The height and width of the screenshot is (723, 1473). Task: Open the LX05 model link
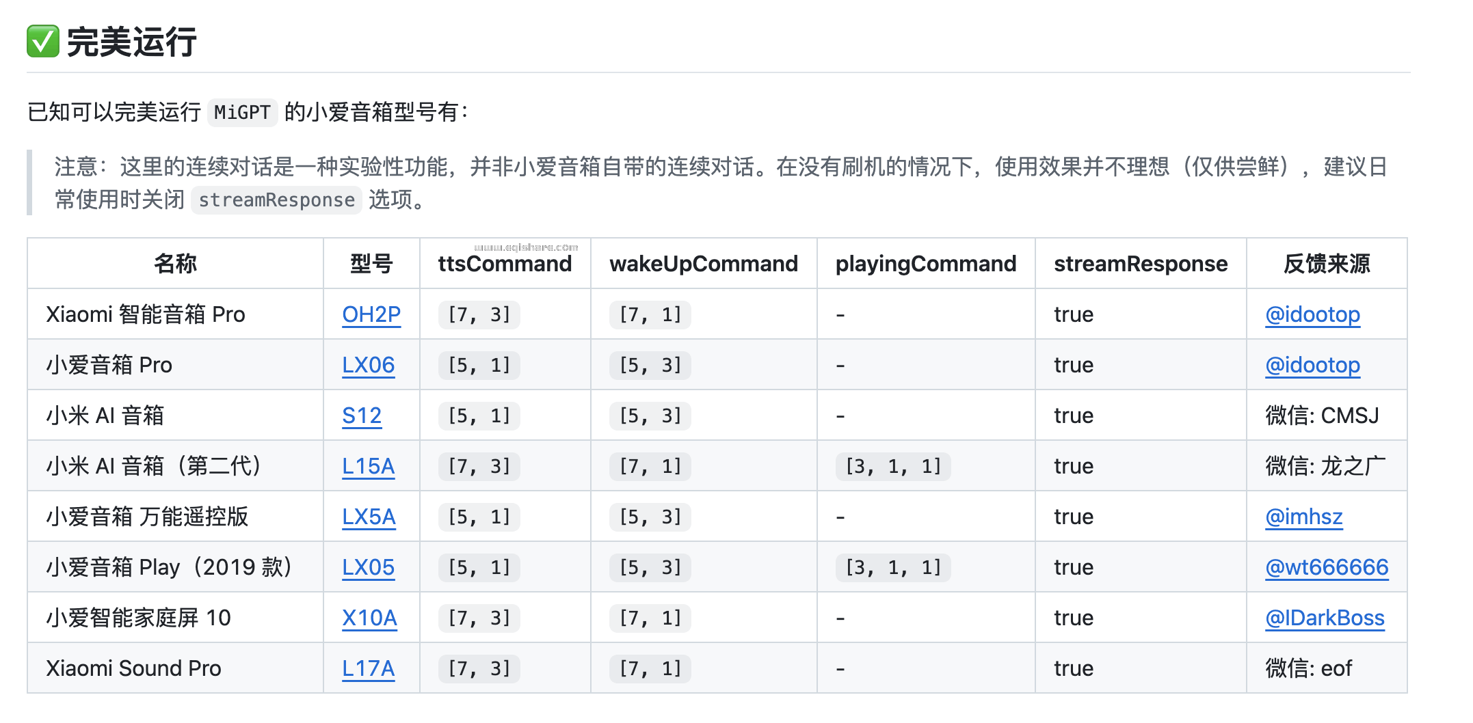point(368,567)
